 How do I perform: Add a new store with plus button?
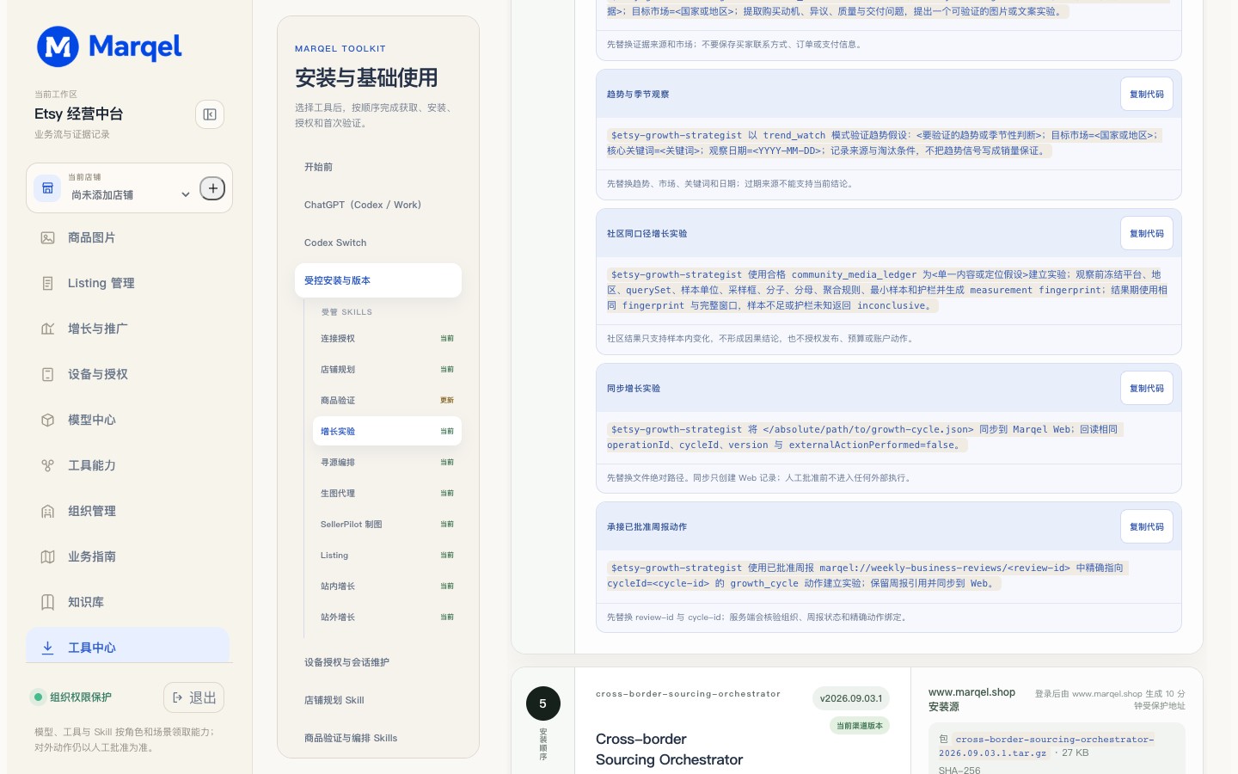pyautogui.click(x=212, y=188)
